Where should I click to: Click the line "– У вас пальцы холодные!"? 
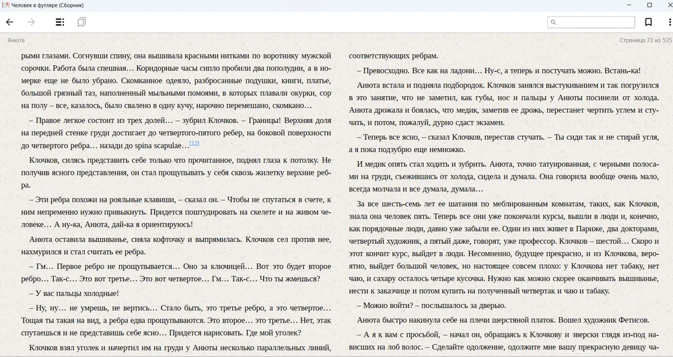coord(74,294)
